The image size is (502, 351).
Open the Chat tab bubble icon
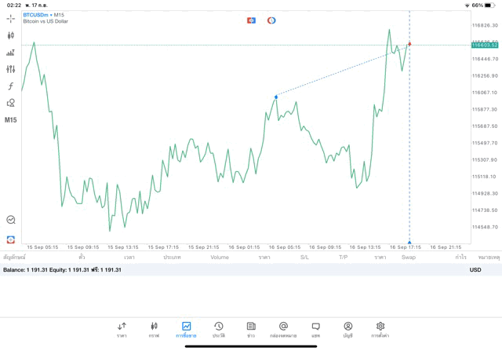[315, 329]
